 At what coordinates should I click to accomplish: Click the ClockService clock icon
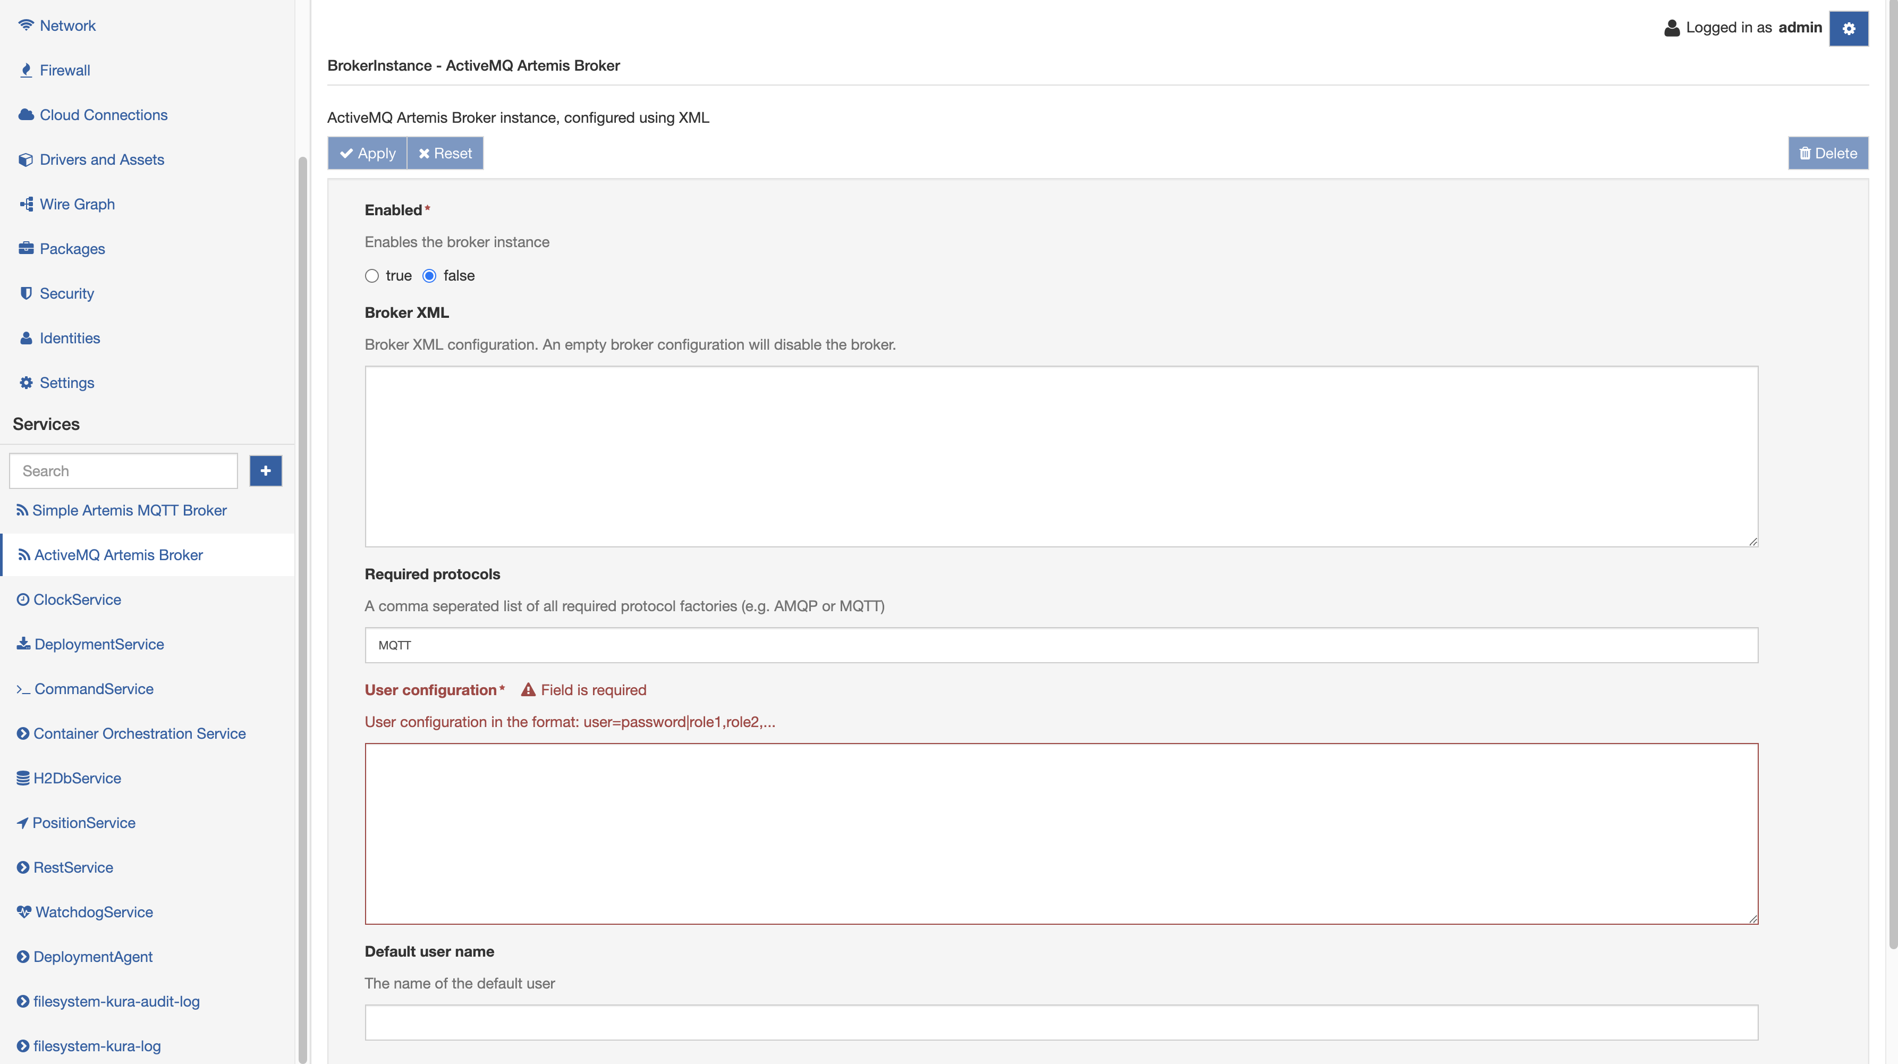(x=23, y=599)
